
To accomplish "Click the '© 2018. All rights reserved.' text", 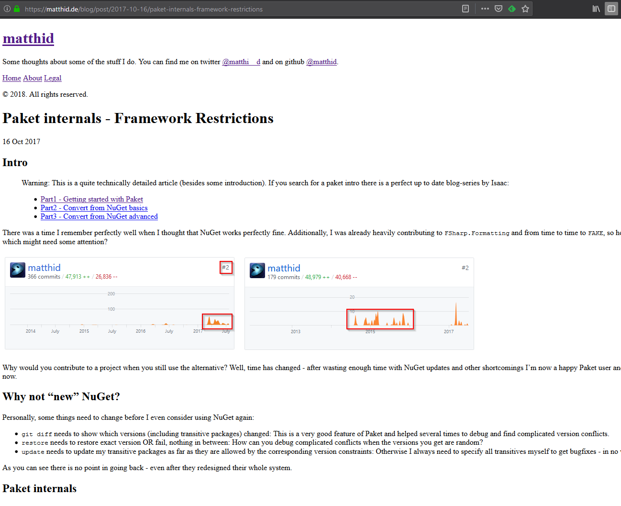I will (45, 94).
